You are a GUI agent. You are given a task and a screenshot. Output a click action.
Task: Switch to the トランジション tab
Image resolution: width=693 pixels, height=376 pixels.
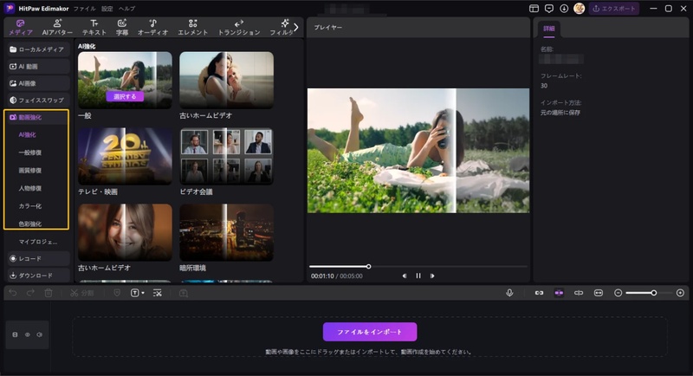[x=239, y=27]
